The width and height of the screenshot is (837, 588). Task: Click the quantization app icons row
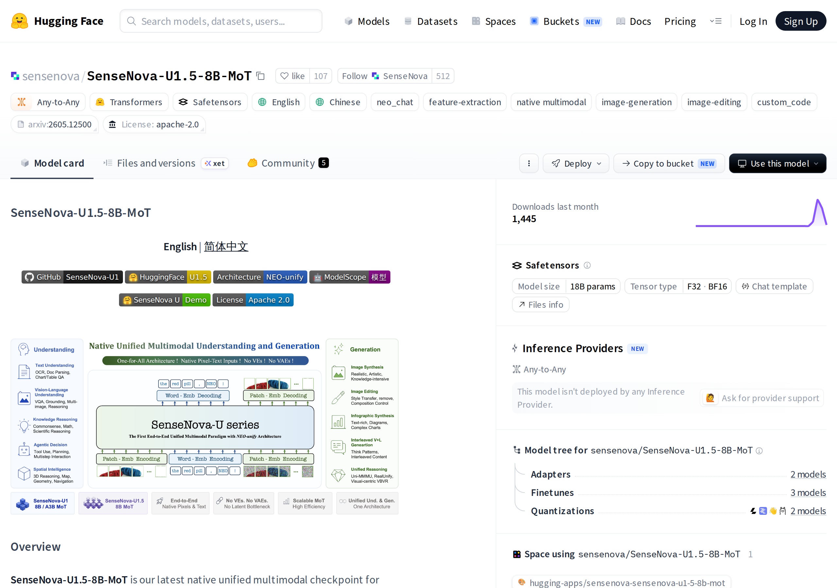tap(768, 511)
